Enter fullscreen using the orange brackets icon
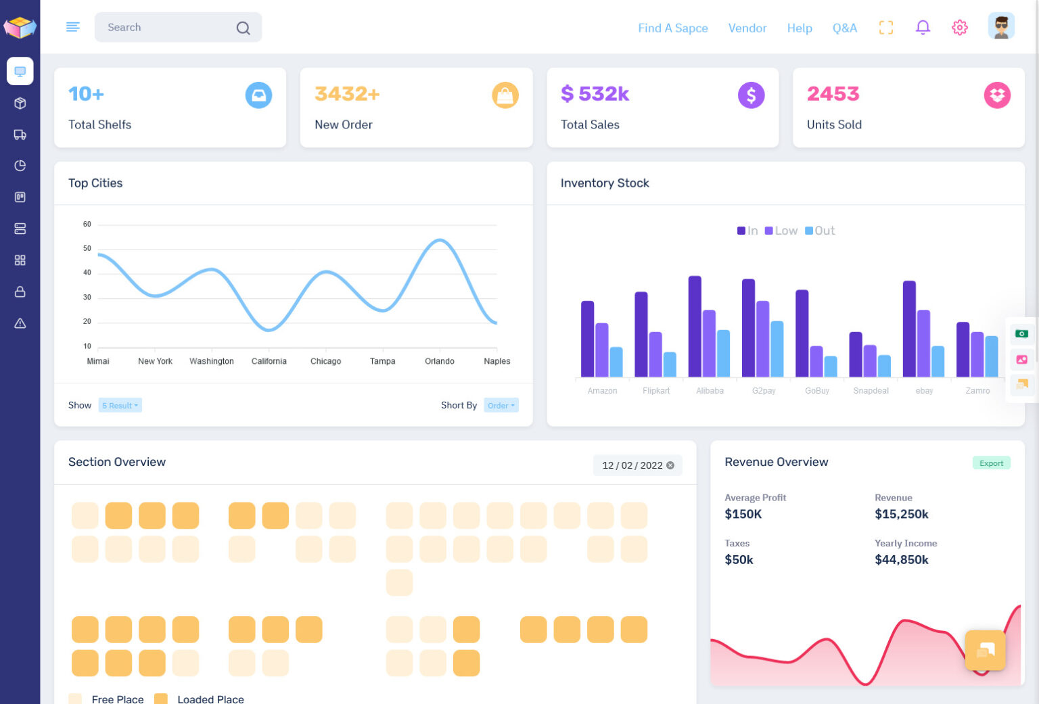Image resolution: width=1039 pixels, height=704 pixels. coord(886,28)
